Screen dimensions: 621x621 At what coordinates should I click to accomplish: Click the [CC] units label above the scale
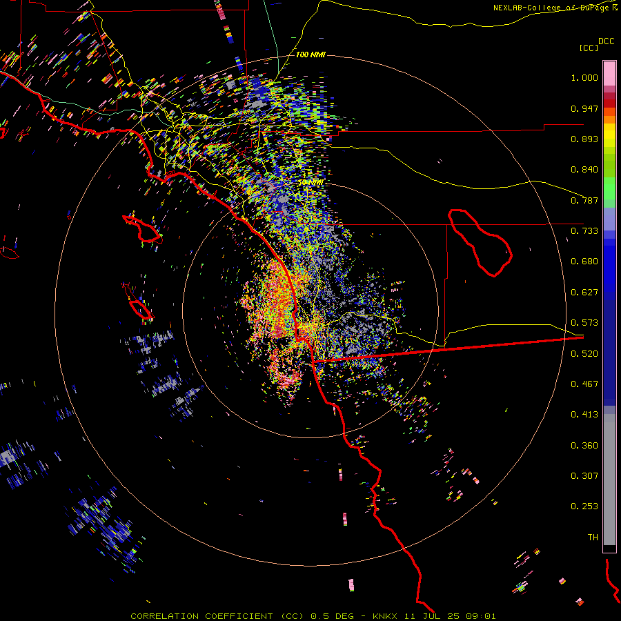coord(589,48)
